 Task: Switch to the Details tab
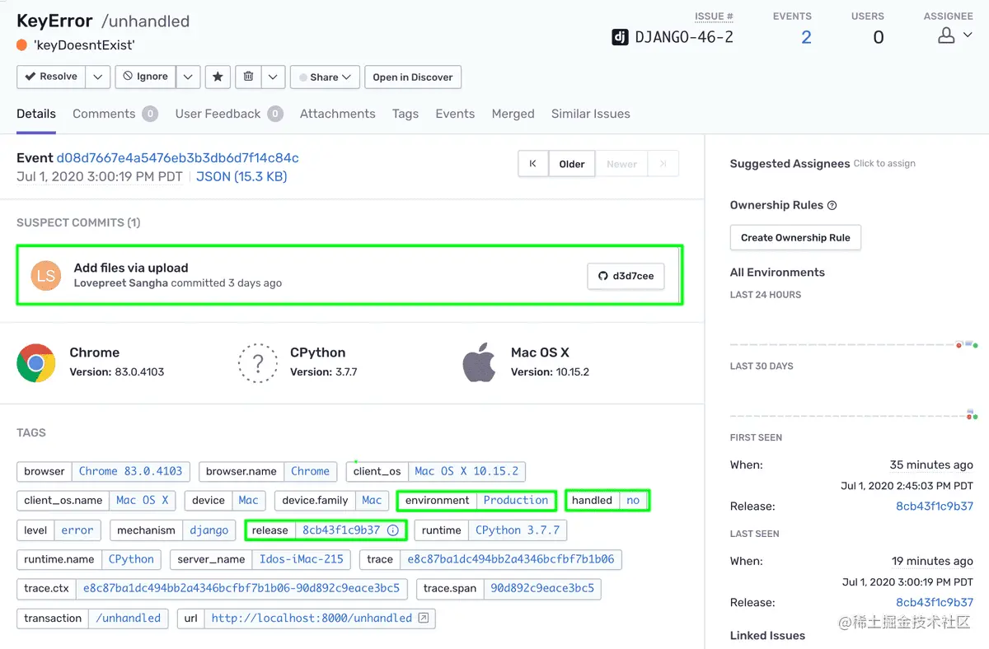point(36,114)
